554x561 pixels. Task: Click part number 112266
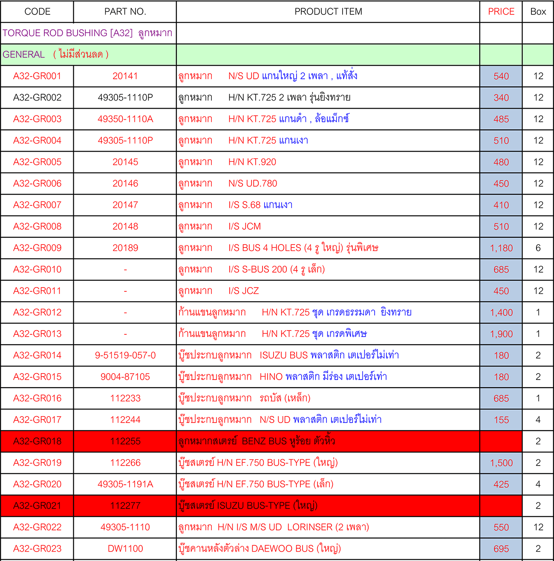click(125, 463)
